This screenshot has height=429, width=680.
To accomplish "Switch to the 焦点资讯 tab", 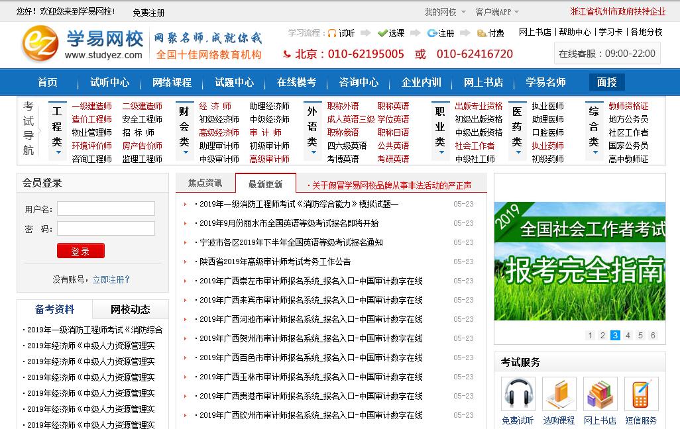I will coord(205,183).
